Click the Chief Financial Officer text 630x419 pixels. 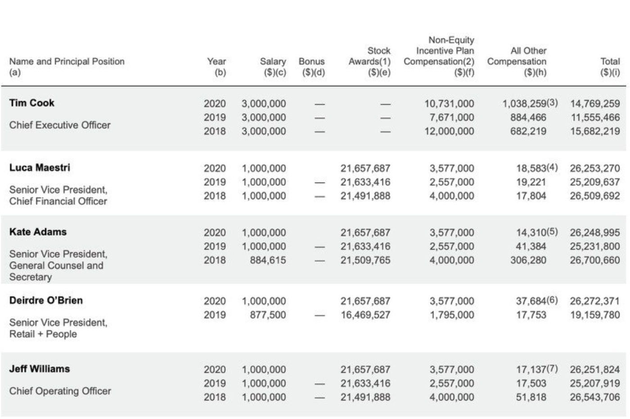tap(58, 201)
